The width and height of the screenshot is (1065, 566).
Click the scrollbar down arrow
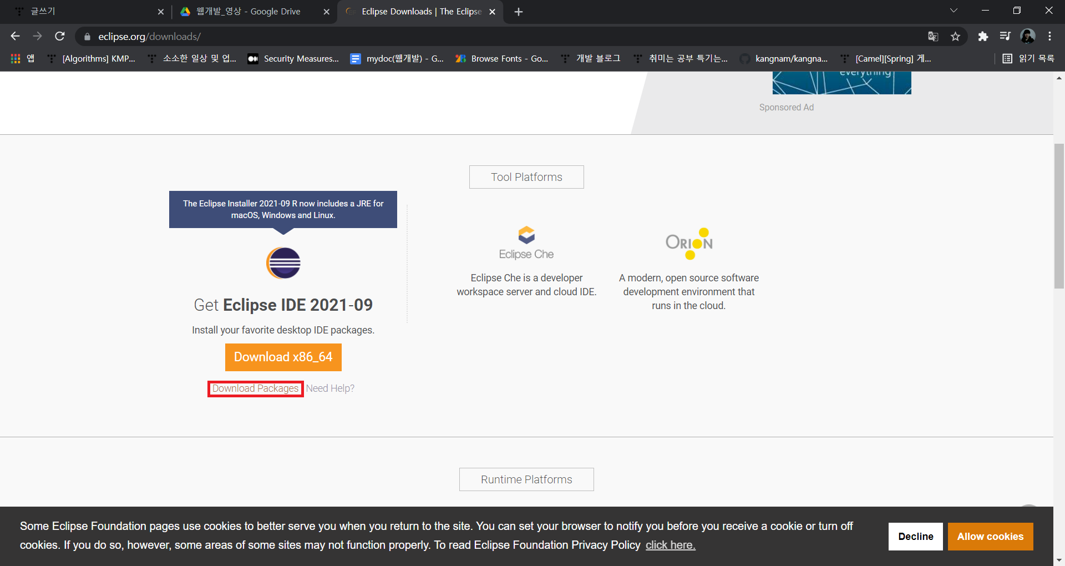click(1059, 559)
